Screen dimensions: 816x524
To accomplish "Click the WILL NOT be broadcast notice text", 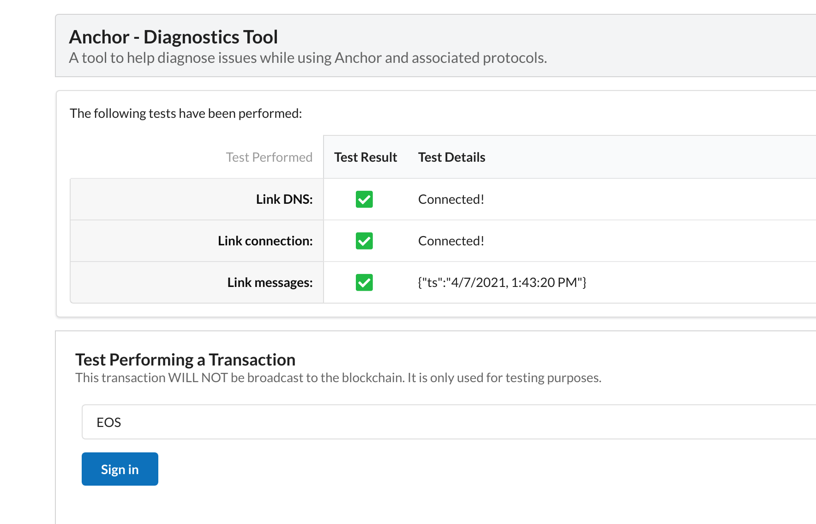I will (338, 378).
